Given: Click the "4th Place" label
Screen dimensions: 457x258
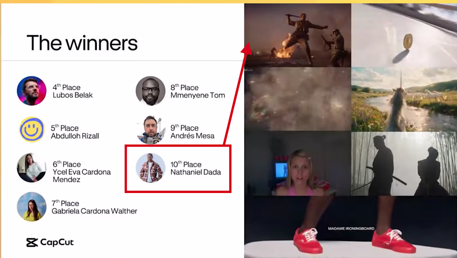Looking at the screenshot, I should point(66,87).
